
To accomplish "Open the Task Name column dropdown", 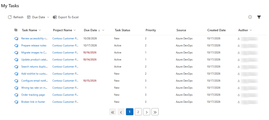I will pyautogui.click(x=40, y=30).
